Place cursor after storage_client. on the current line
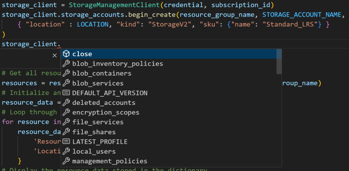Screen dimensions: 349x171 (61, 44)
